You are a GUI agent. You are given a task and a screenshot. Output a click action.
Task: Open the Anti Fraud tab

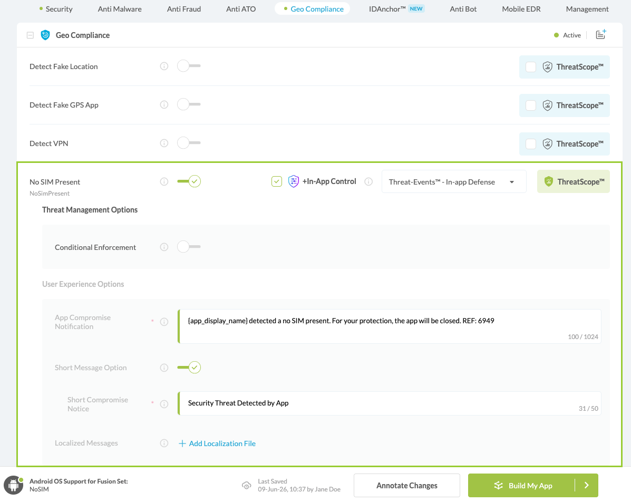point(184,9)
